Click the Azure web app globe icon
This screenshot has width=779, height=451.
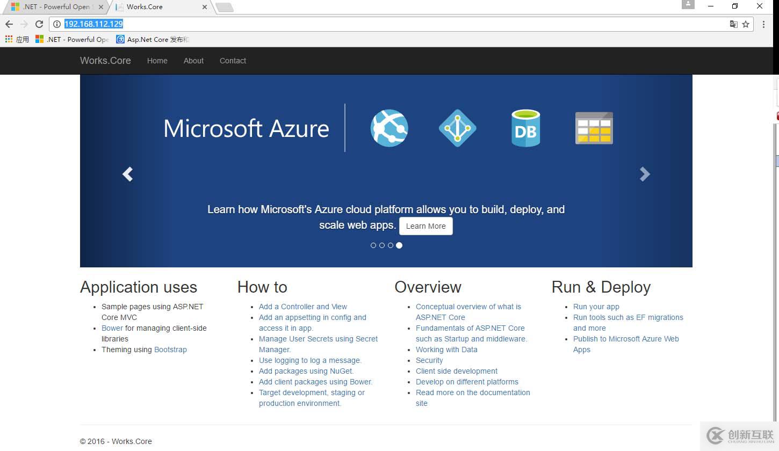[390, 128]
